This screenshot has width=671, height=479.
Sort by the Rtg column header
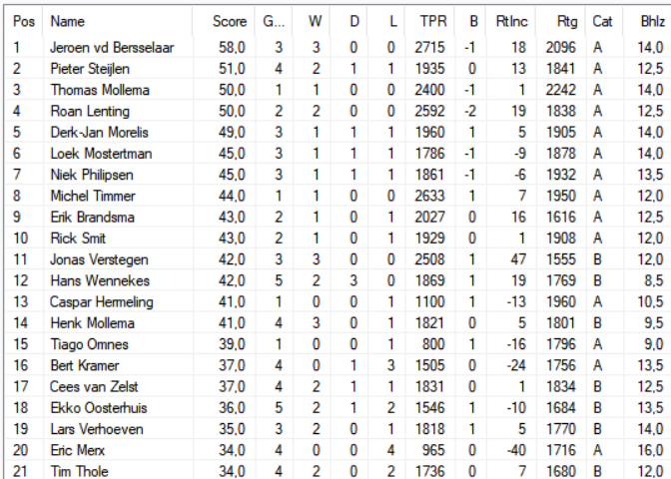(560, 21)
